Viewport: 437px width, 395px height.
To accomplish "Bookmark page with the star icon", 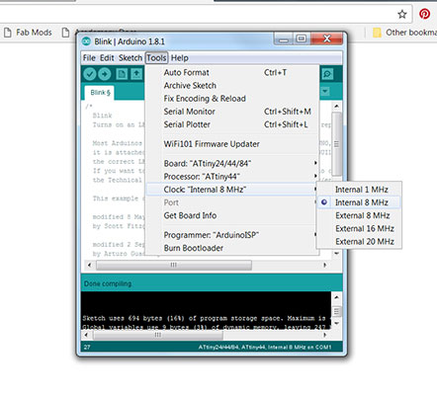I will point(402,14).
